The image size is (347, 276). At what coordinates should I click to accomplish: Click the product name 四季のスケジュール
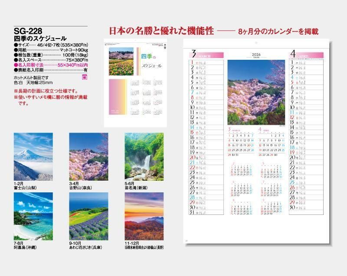pos(40,39)
